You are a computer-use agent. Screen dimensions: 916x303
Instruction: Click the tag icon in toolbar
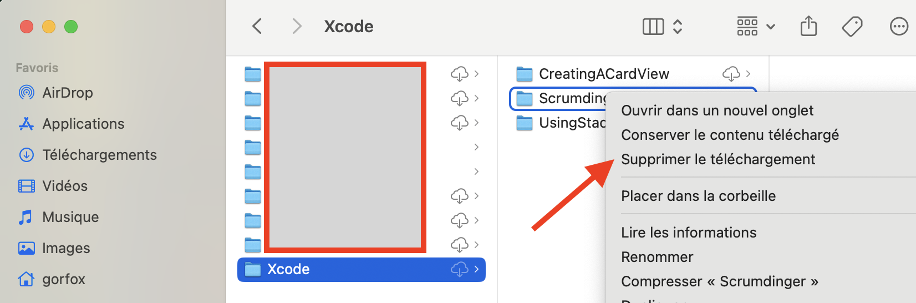pyautogui.click(x=852, y=26)
